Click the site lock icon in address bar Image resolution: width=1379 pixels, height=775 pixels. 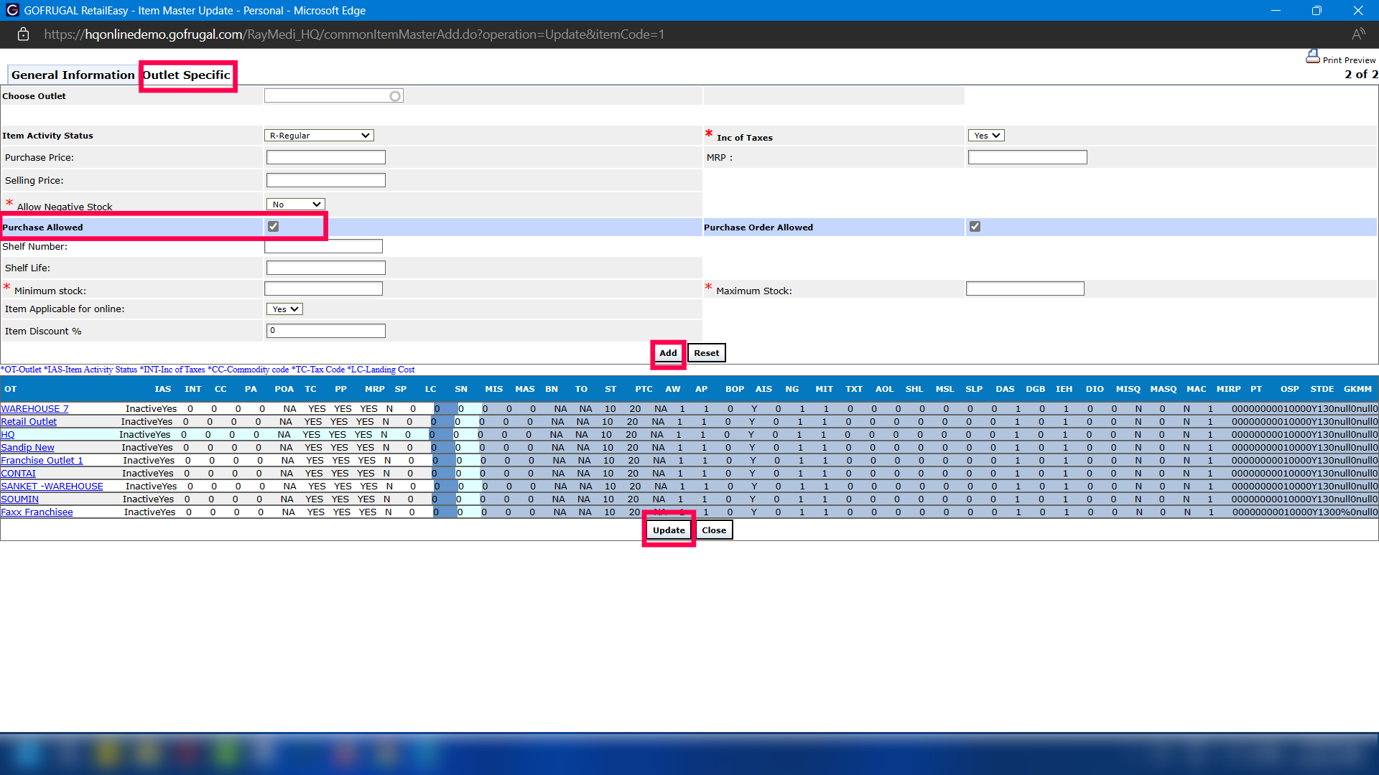tap(23, 34)
